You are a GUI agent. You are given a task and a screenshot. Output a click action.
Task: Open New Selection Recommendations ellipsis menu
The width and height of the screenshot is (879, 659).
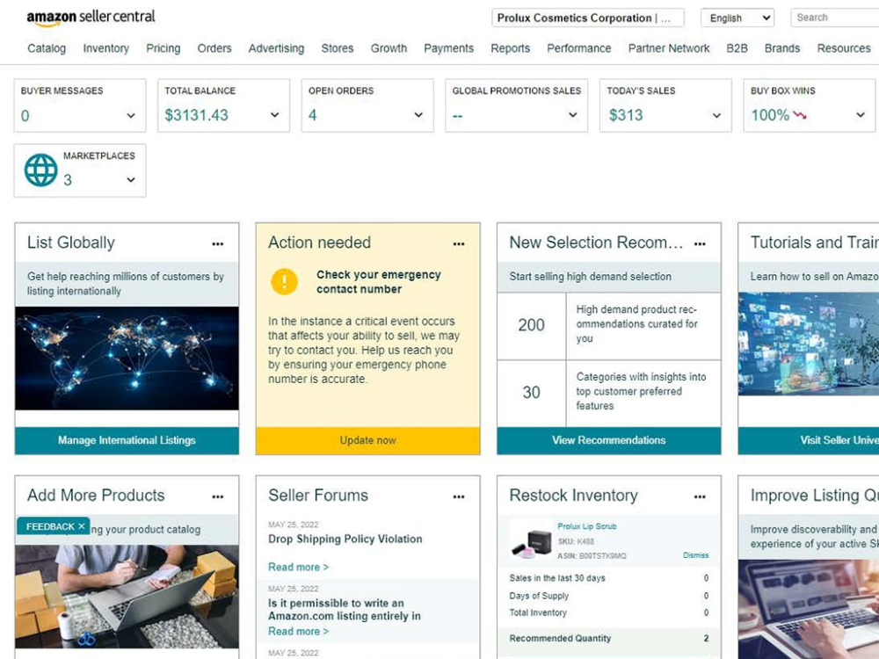click(700, 243)
